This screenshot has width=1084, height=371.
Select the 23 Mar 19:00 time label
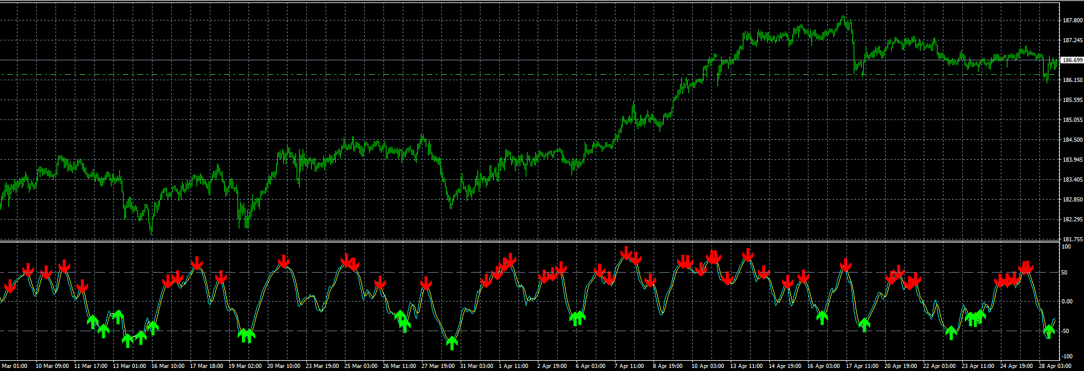pos(323,366)
